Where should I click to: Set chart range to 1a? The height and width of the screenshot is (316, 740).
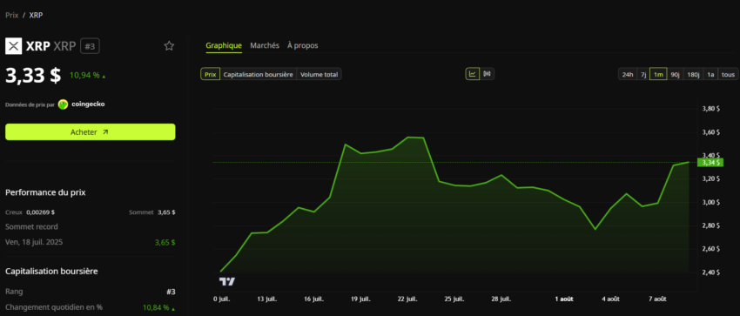pos(710,75)
